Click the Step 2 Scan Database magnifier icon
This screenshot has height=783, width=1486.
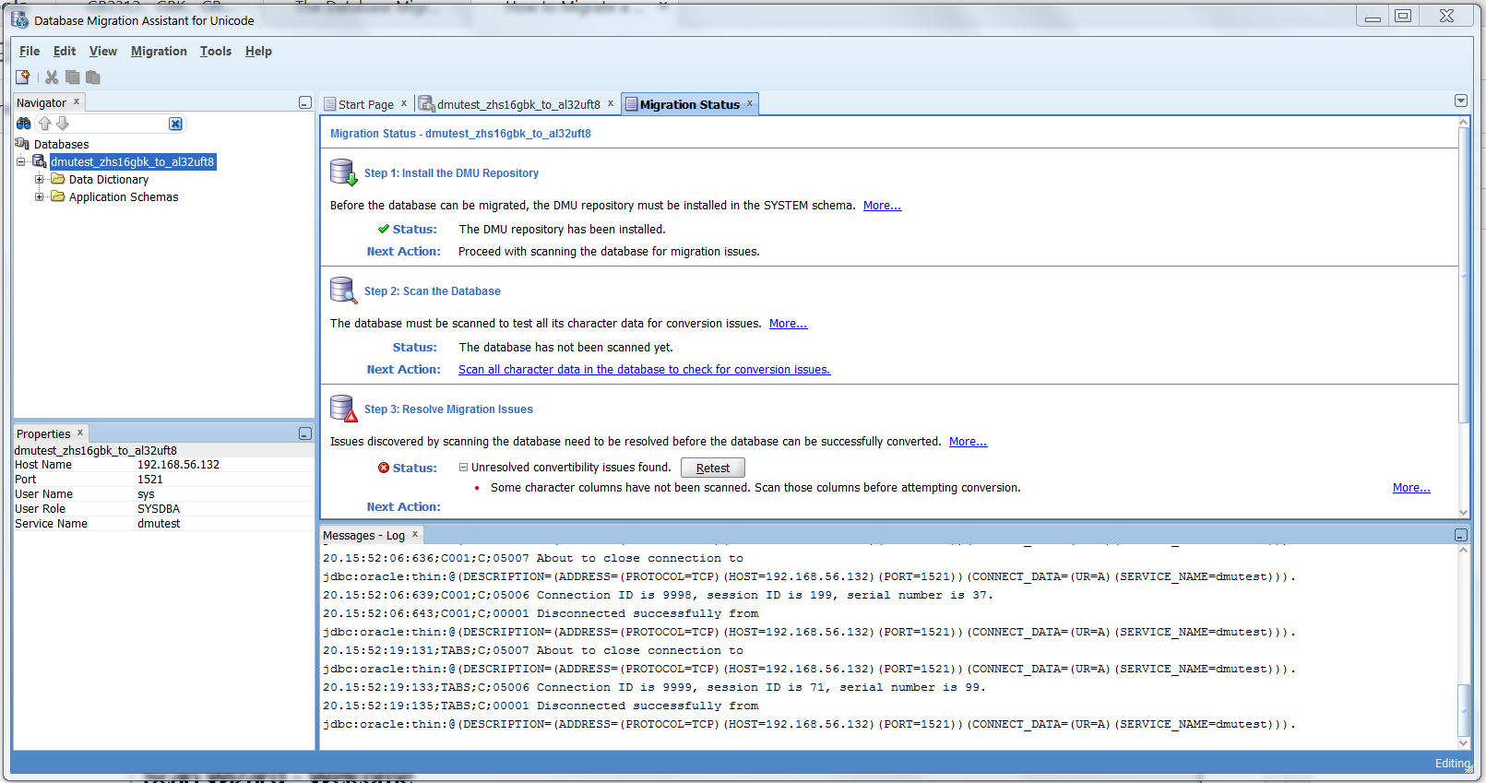(343, 291)
